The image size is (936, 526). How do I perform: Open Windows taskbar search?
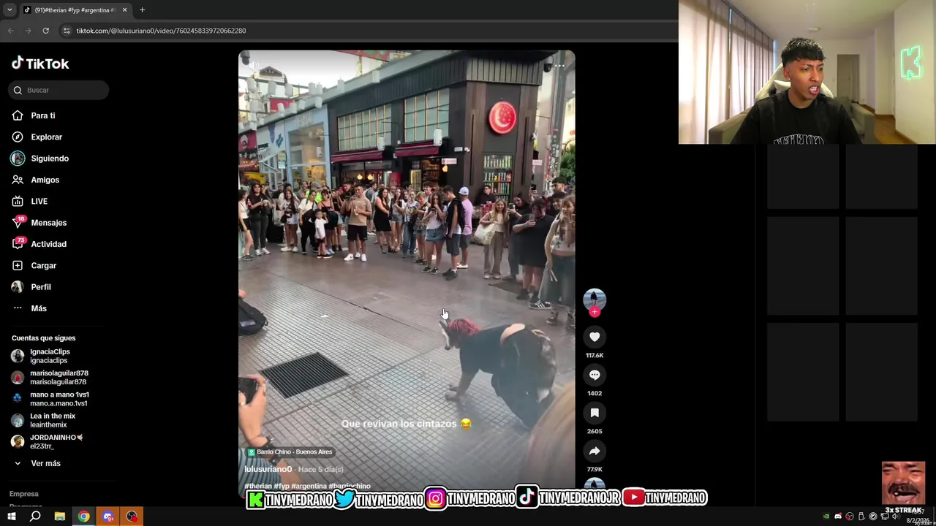click(35, 517)
